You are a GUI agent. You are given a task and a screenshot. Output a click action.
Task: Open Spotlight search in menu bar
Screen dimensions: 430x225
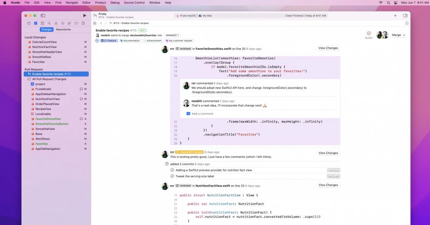(x=388, y=2)
